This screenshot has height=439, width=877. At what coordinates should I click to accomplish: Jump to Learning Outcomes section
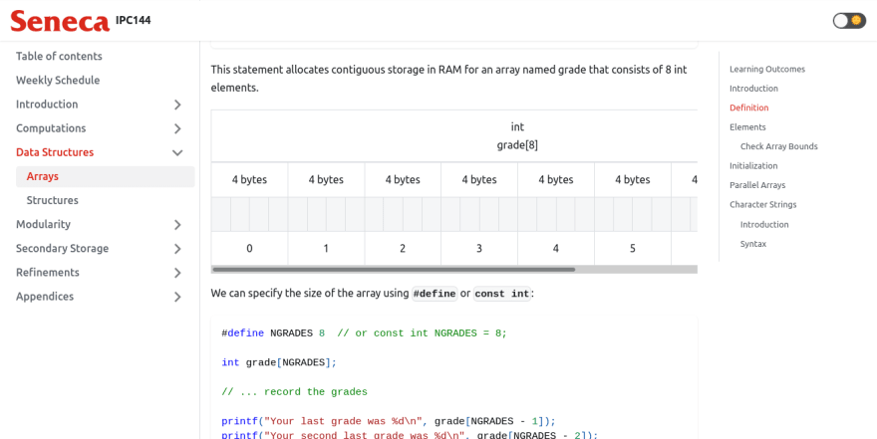[767, 70]
